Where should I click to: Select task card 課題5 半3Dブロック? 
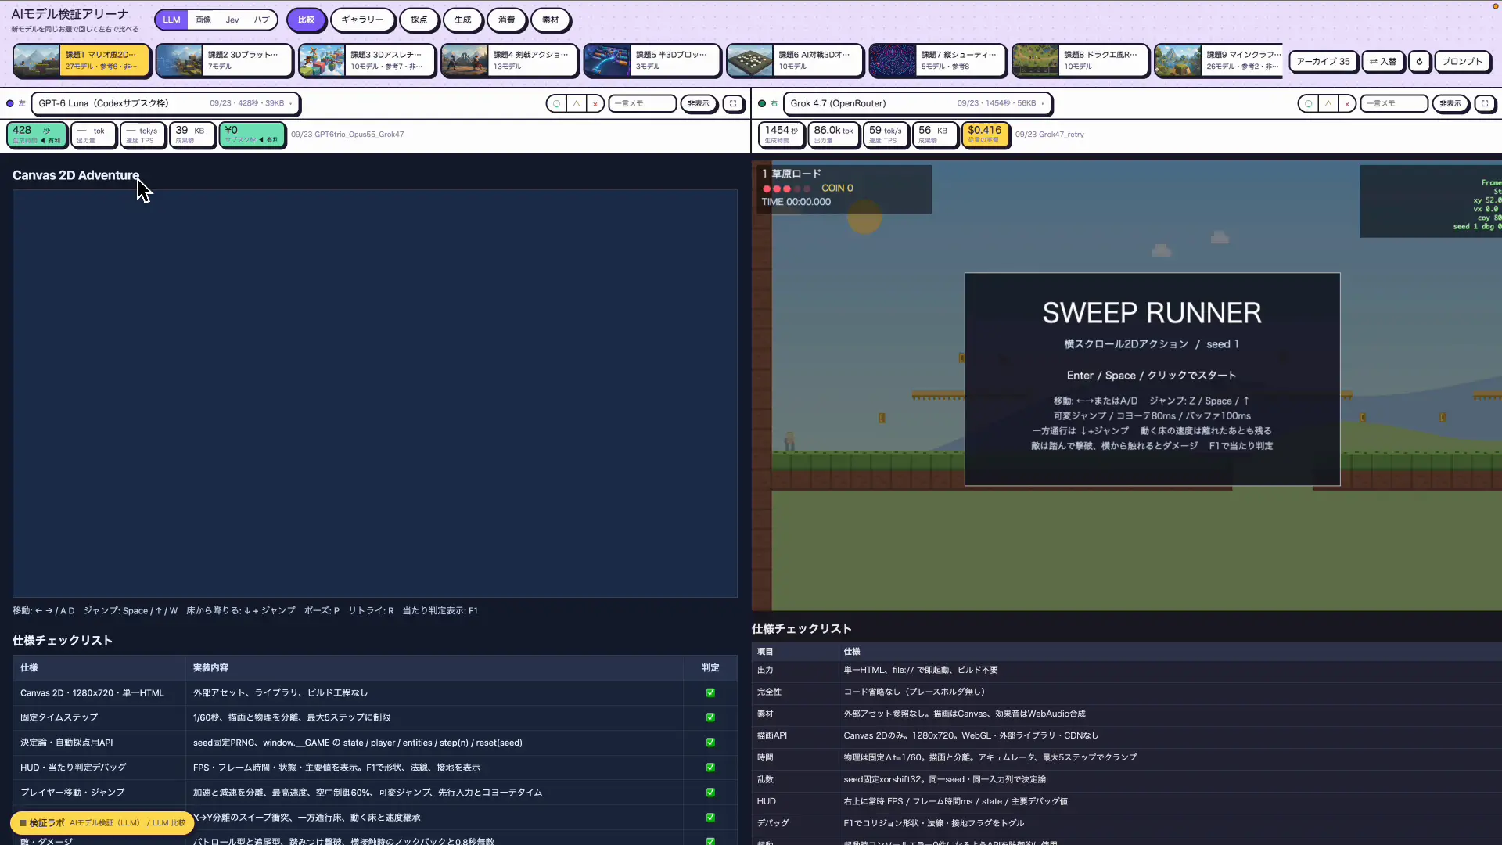pos(652,60)
